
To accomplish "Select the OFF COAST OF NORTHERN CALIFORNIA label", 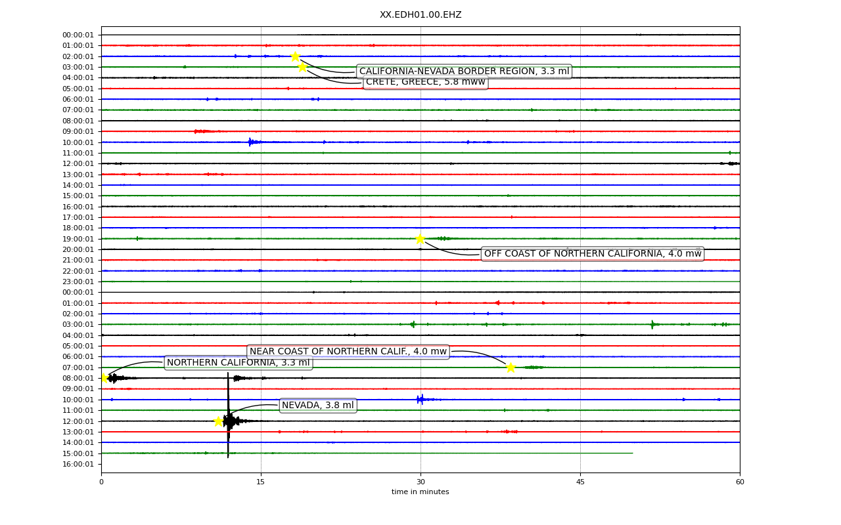I will (593, 254).
